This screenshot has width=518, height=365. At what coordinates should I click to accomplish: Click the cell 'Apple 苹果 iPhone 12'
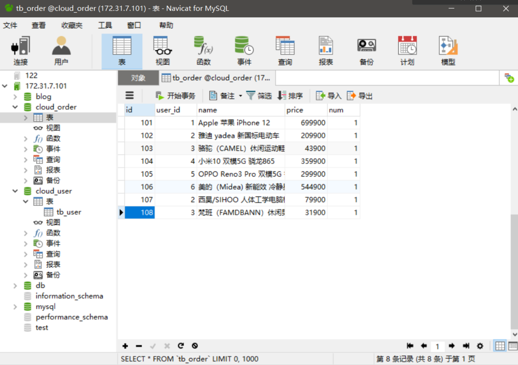coord(241,123)
